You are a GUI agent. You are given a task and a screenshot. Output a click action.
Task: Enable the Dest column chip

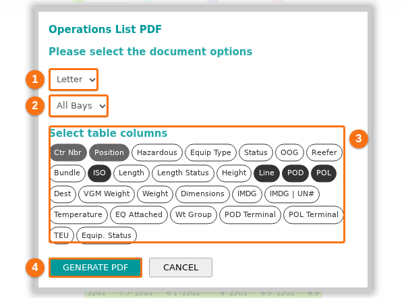coord(63,194)
